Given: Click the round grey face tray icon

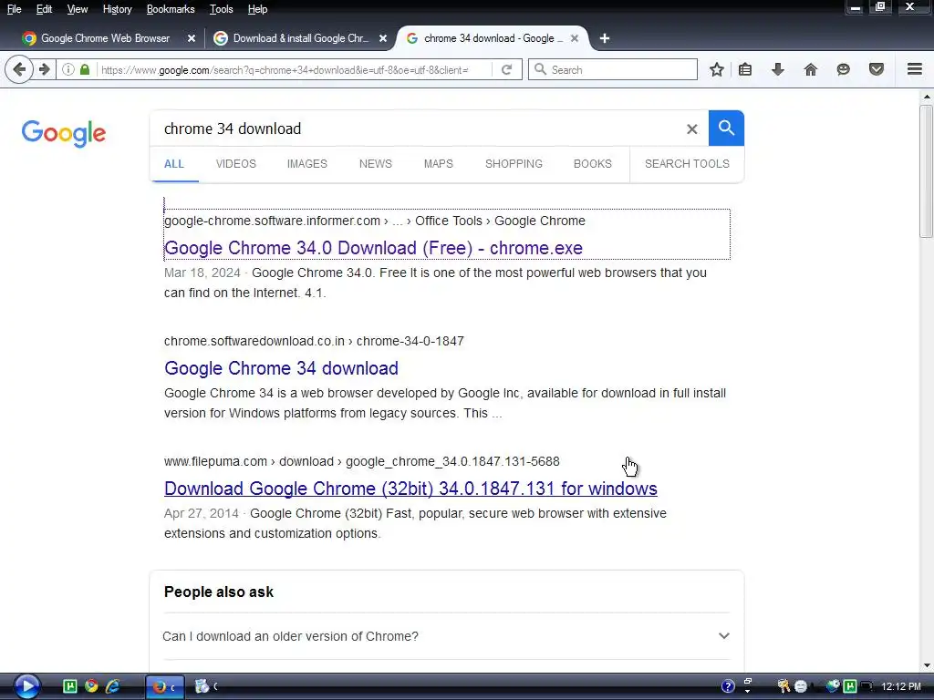Looking at the screenshot, I should pyautogui.click(x=801, y=686).
